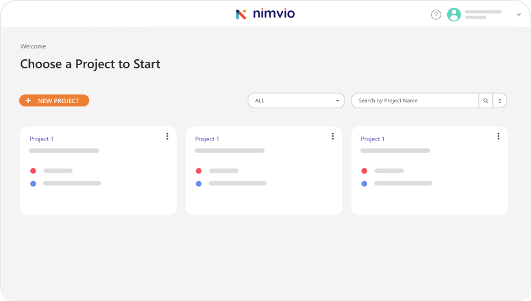Open the ALL project filter dropdown
This screenshot has width=531, height=301.
297,101
